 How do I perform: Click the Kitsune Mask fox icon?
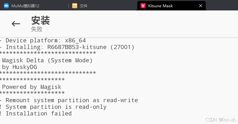coord(143,6)
